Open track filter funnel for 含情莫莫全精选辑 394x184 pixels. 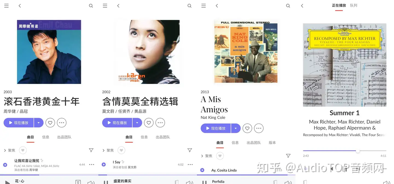tap(190, 150)
